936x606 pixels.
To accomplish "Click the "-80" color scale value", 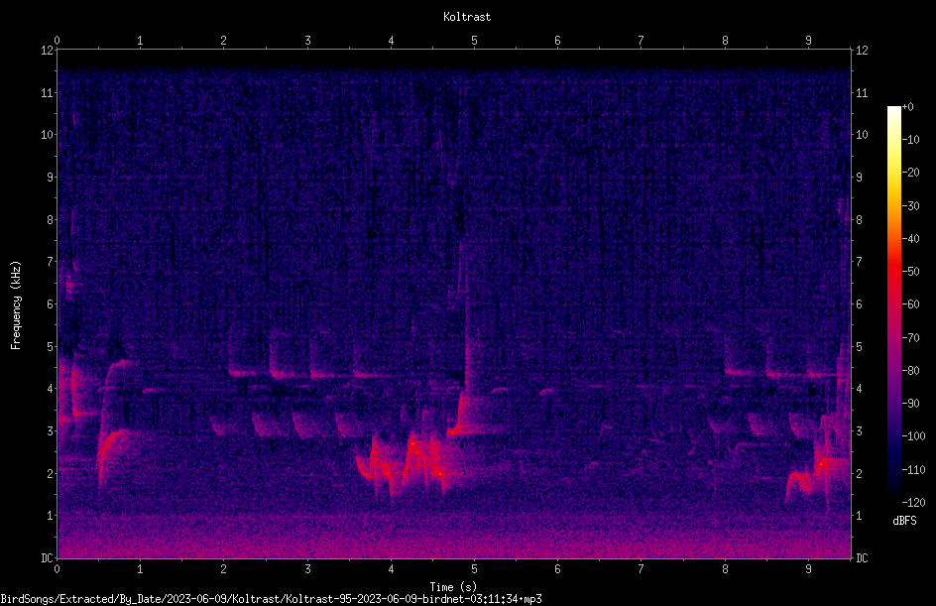I will [x=911, y=371].
